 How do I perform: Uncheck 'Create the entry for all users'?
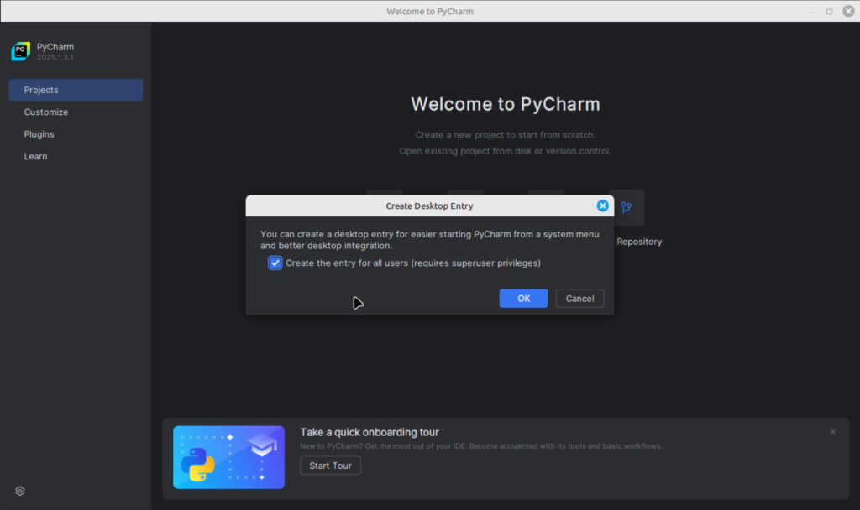[275, 263]
